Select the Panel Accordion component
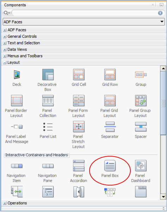167x212 pixels. pyautogui.click(x=79, y=171)
